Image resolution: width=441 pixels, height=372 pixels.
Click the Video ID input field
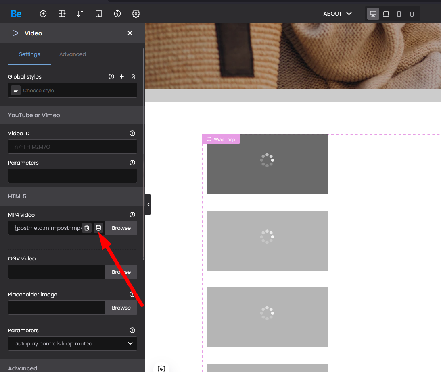click(x=73, y=147)
